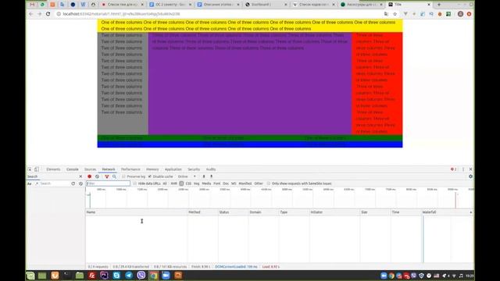
Task: Go back with the browser back arrow
Action: point(31,14)
